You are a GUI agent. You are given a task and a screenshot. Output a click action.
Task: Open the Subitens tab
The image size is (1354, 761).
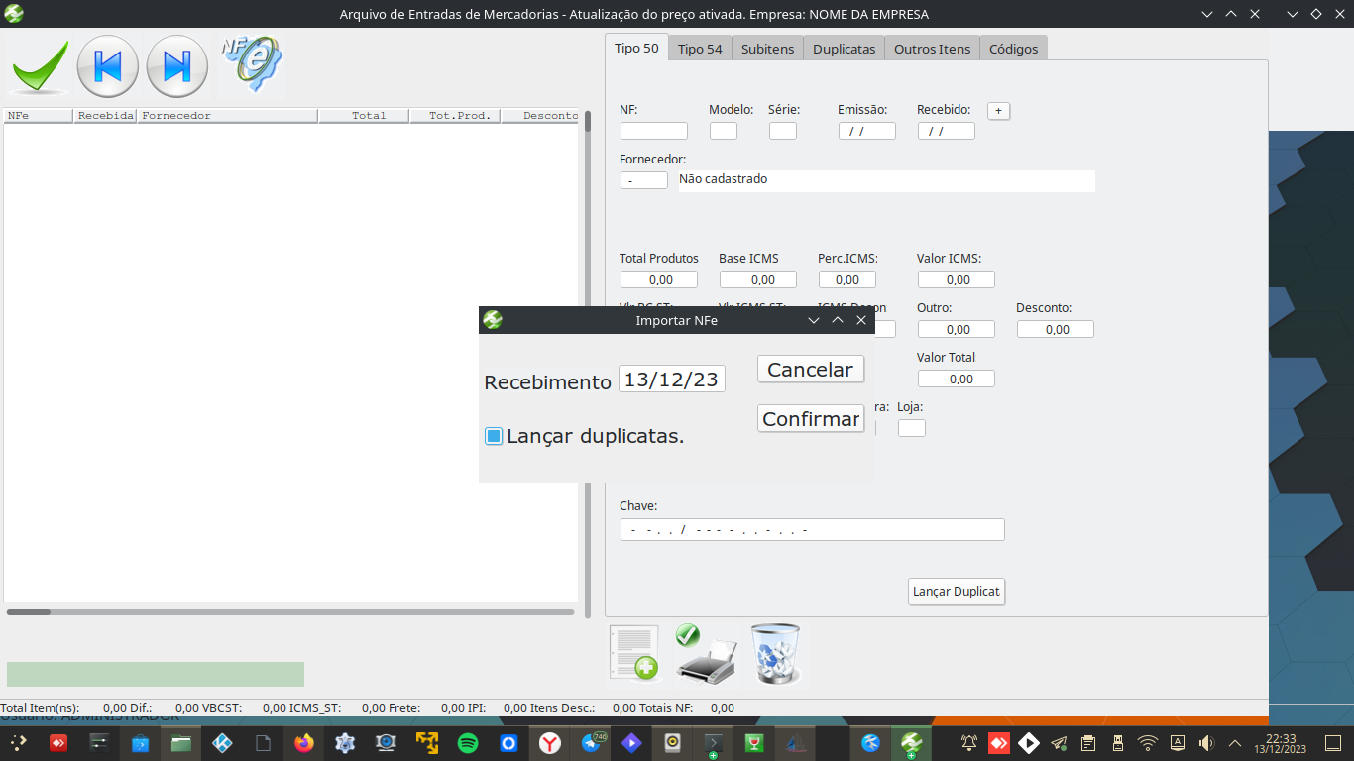(x=768, y=49)
